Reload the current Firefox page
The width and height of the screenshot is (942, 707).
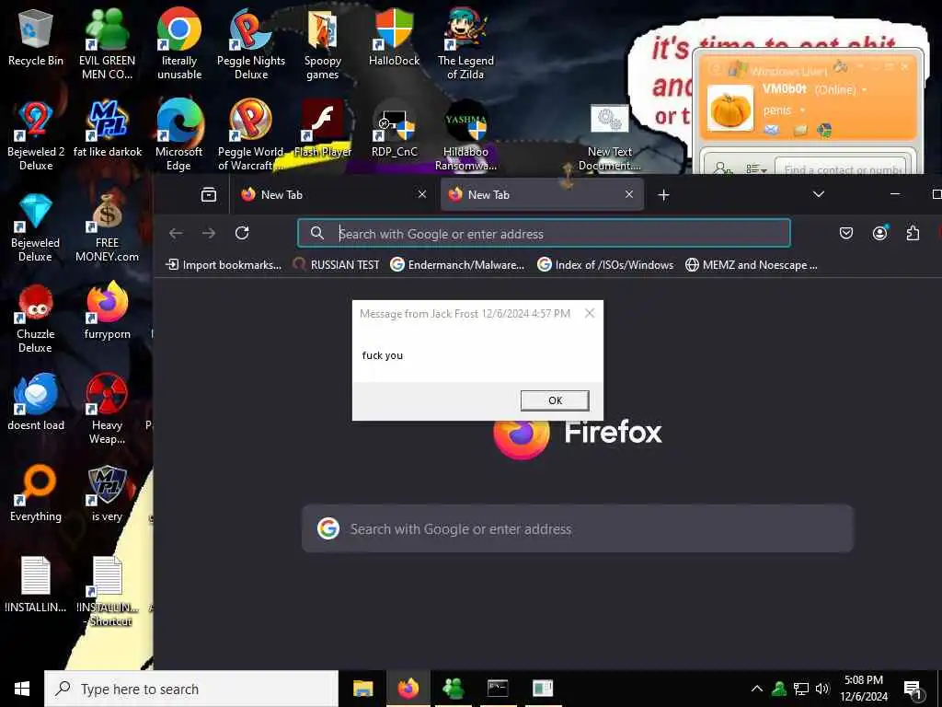[242, 233]
